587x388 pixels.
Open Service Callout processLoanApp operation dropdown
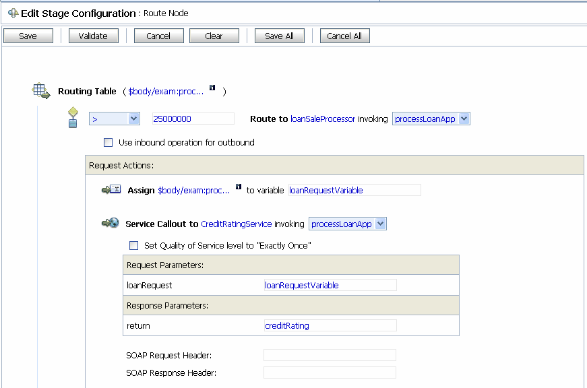(348, 224)
